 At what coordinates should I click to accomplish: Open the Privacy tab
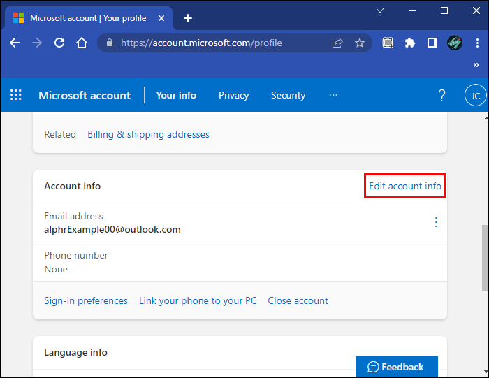pos(233,95)
